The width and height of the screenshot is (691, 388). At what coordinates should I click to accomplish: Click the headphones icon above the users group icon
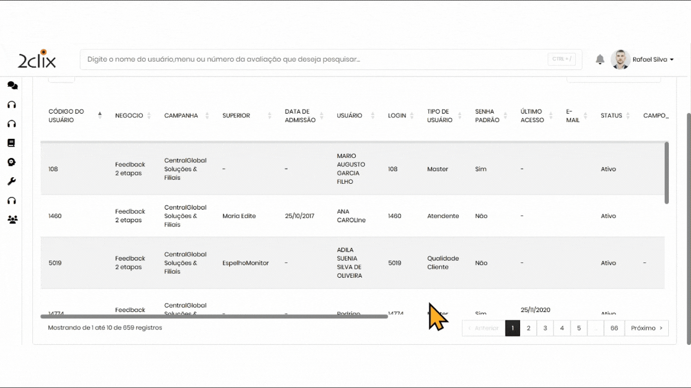coord(11,201)
